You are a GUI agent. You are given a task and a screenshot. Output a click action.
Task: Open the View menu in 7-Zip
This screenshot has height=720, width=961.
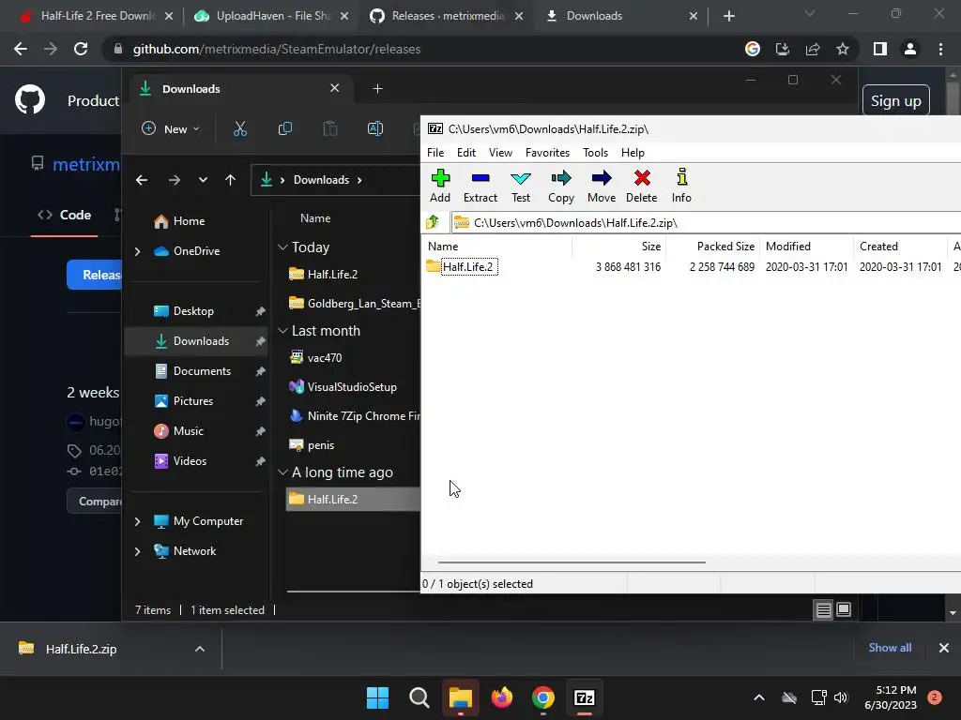500,153
